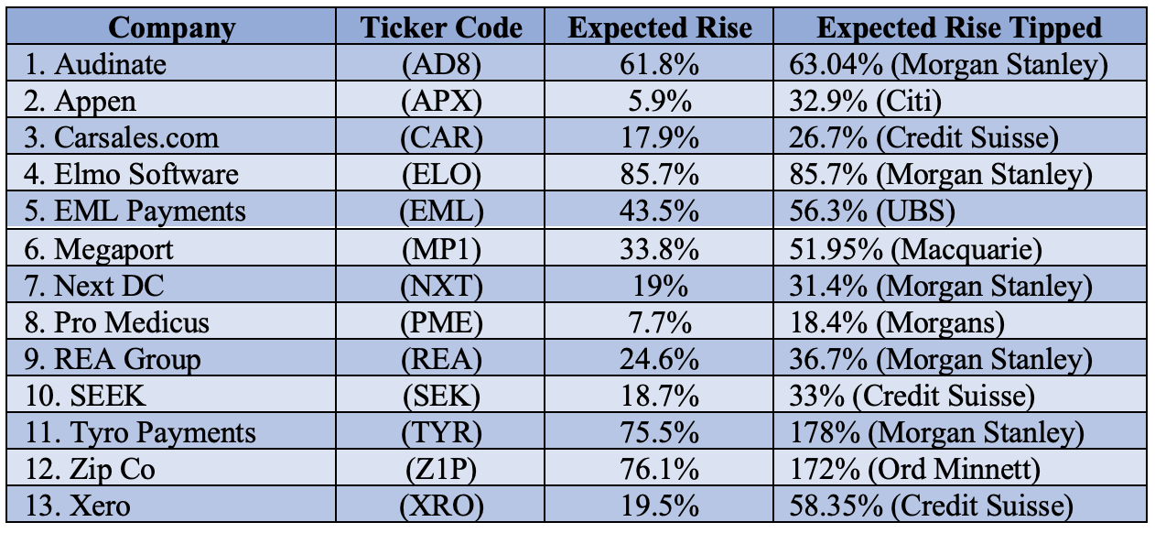Click the Next DC 19% cell
Viewport: 1155px width, 533px height.
coord(659,285)
